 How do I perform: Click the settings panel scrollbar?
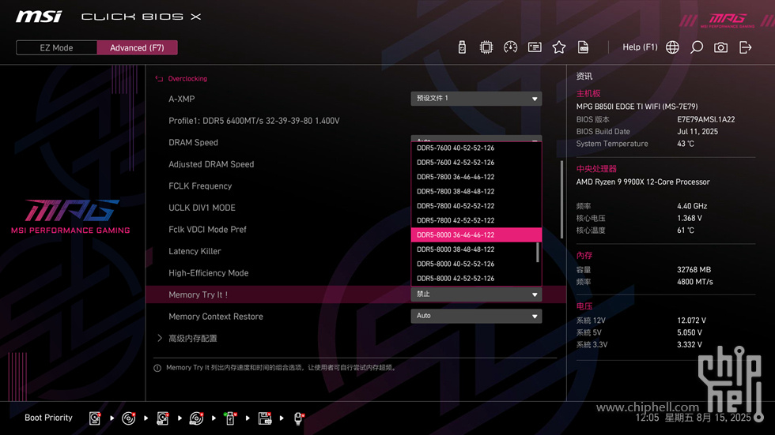click(x=561, y=200)
